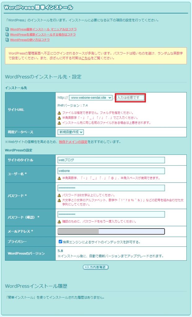Click the サイトURL row label
Screen dimensions: 192x317
(x=16, y=110)
